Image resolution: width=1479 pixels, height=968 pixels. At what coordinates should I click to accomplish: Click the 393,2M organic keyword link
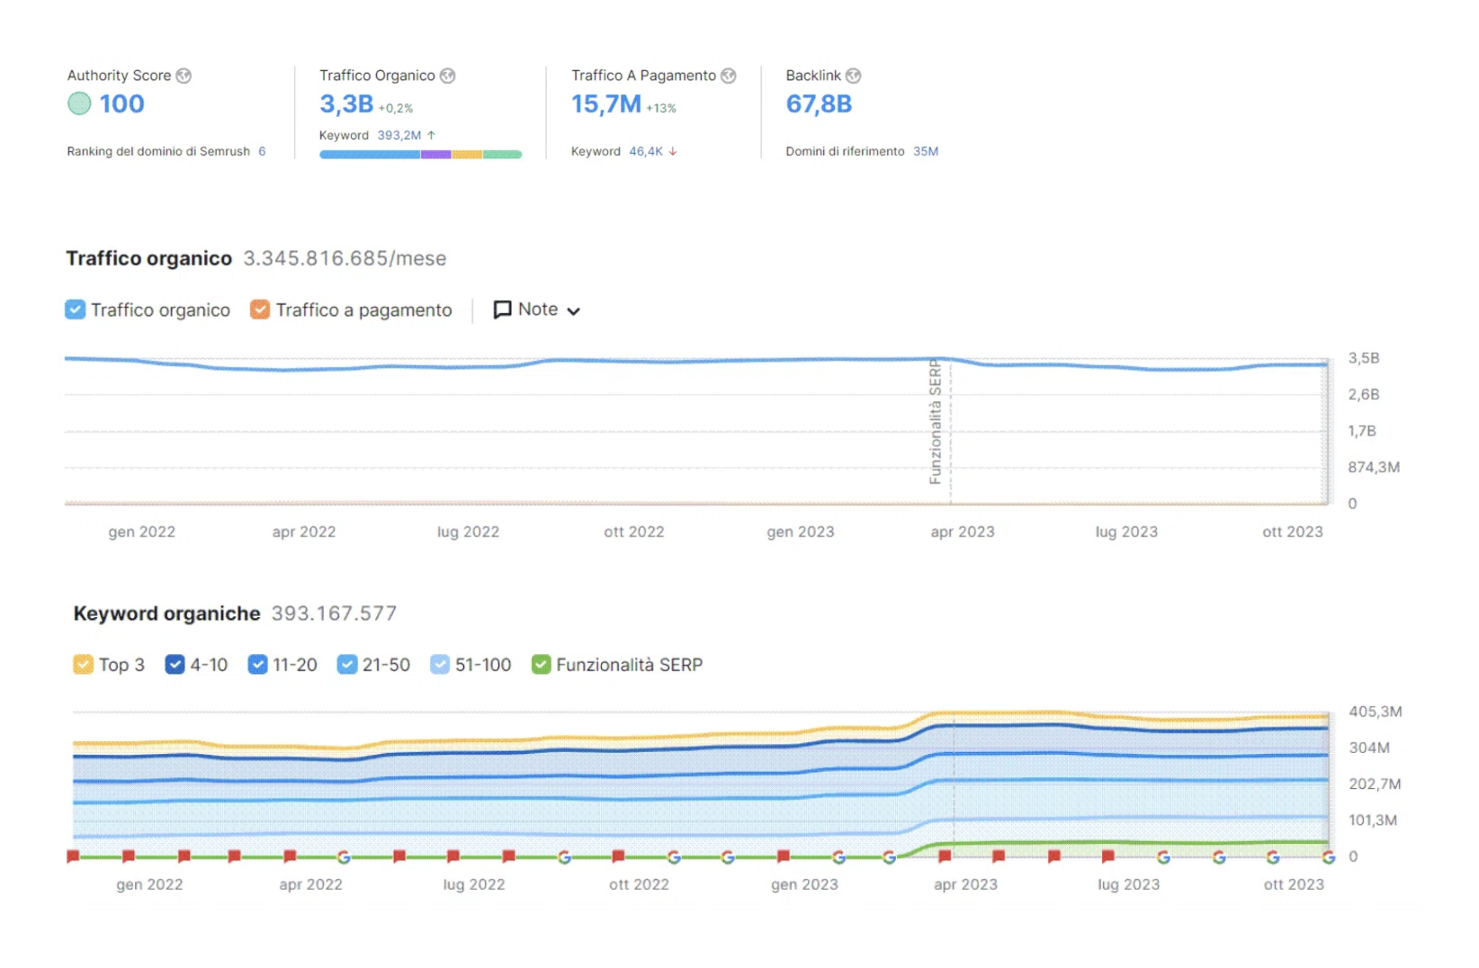pos(399,135)
